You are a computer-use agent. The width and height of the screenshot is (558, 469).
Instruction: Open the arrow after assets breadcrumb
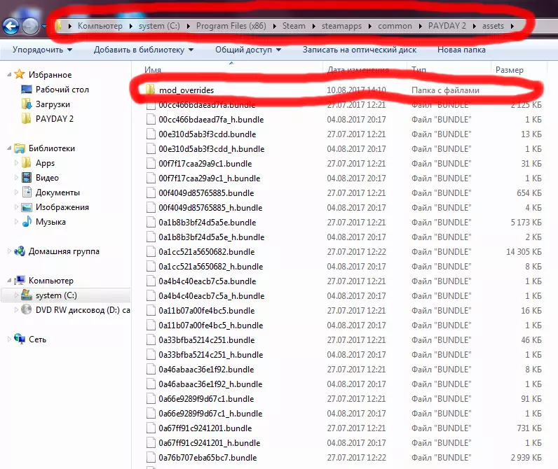(x=512, y=26)
